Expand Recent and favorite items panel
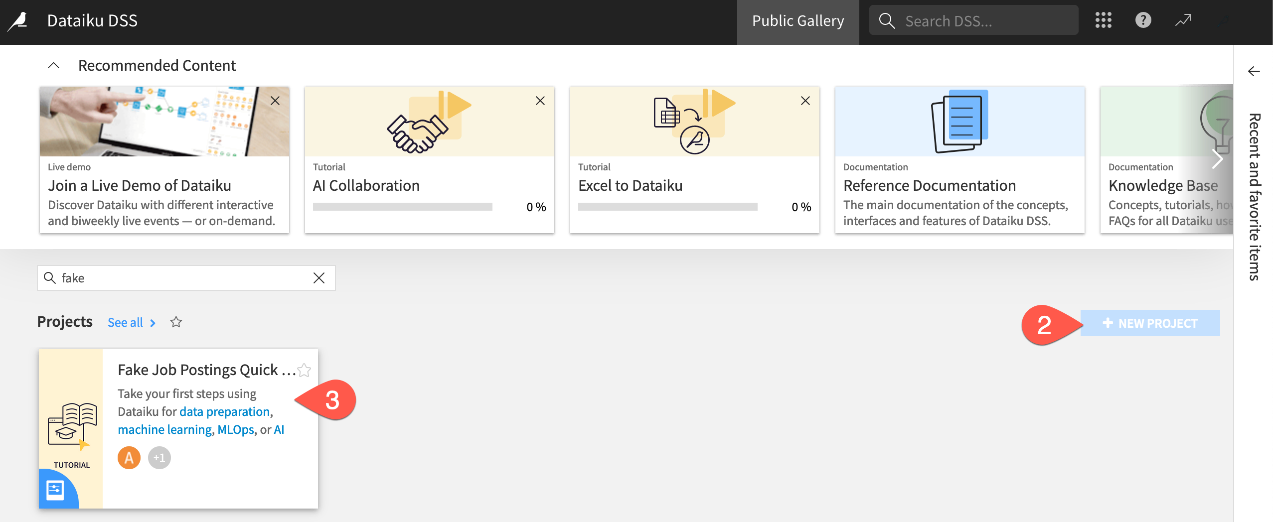The image size is (1273, 522). coord(1254,71)
